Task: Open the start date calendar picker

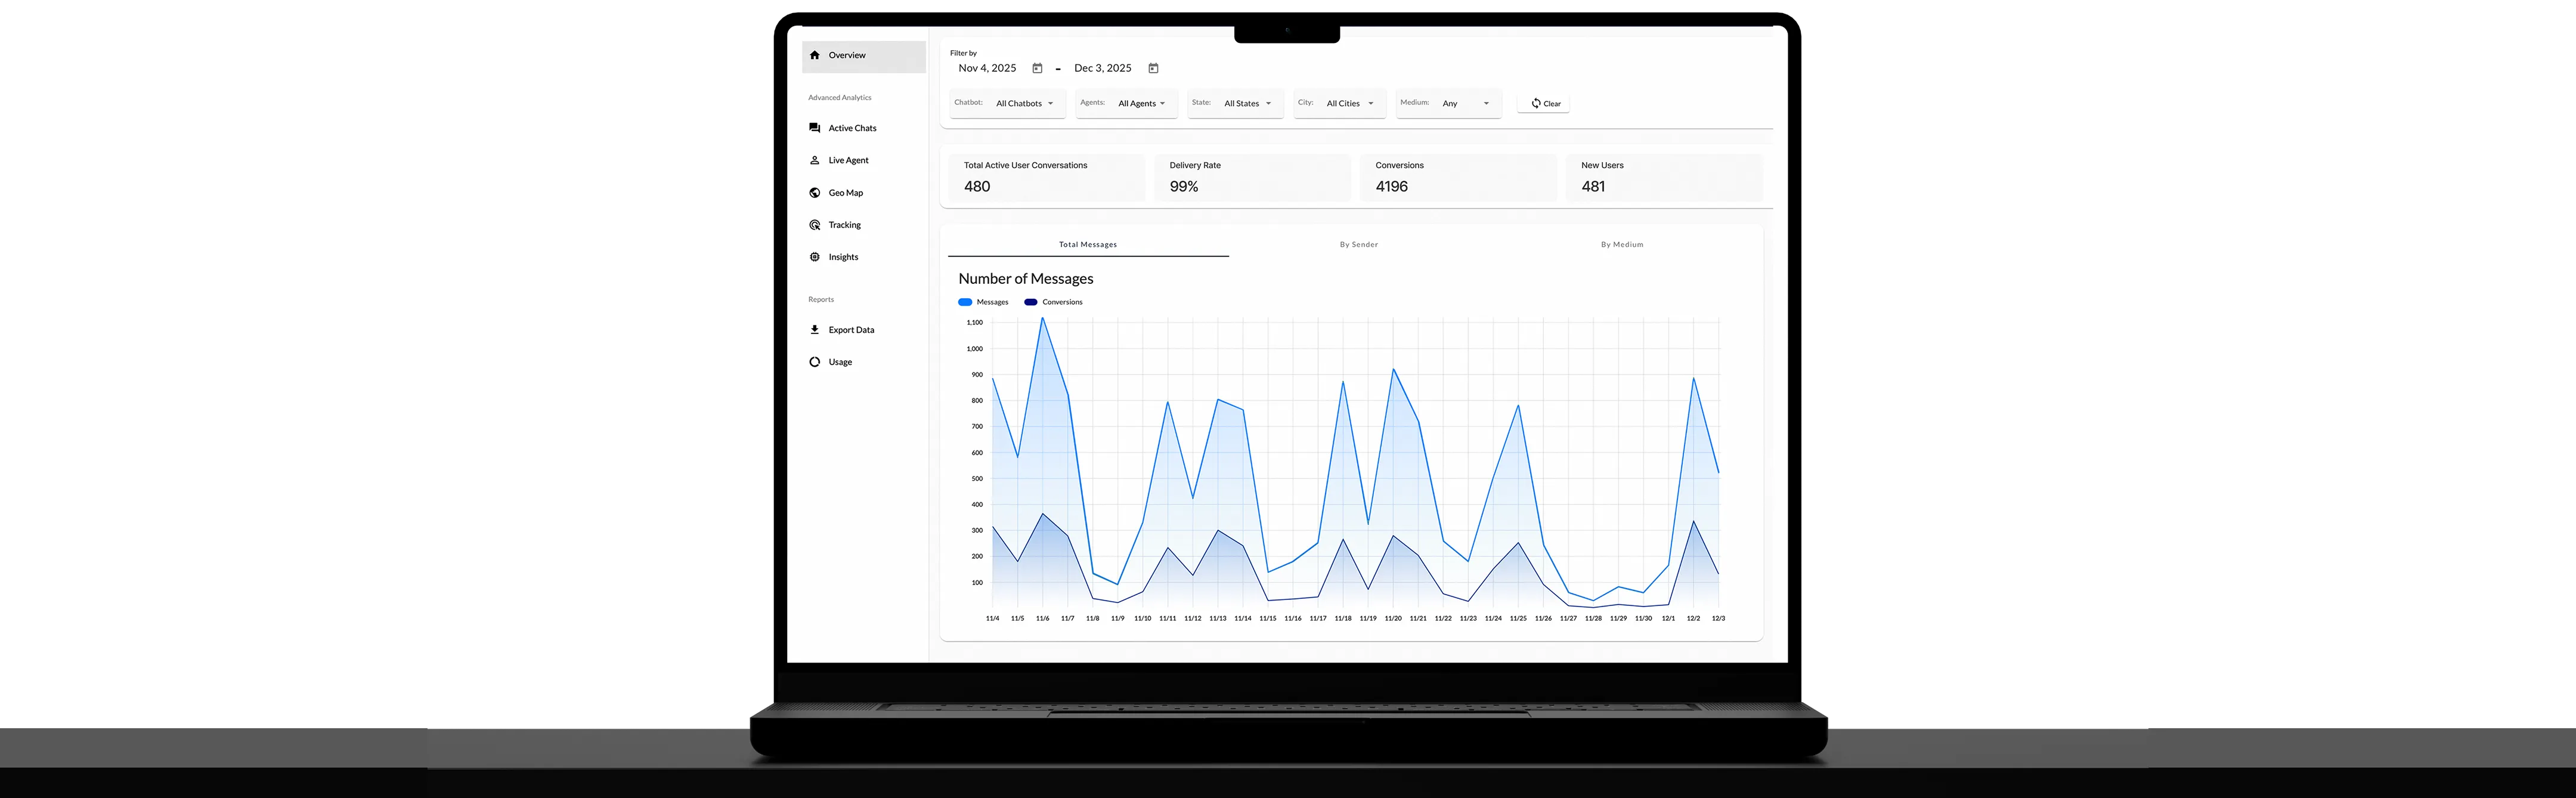Action: pos(1037,69)
